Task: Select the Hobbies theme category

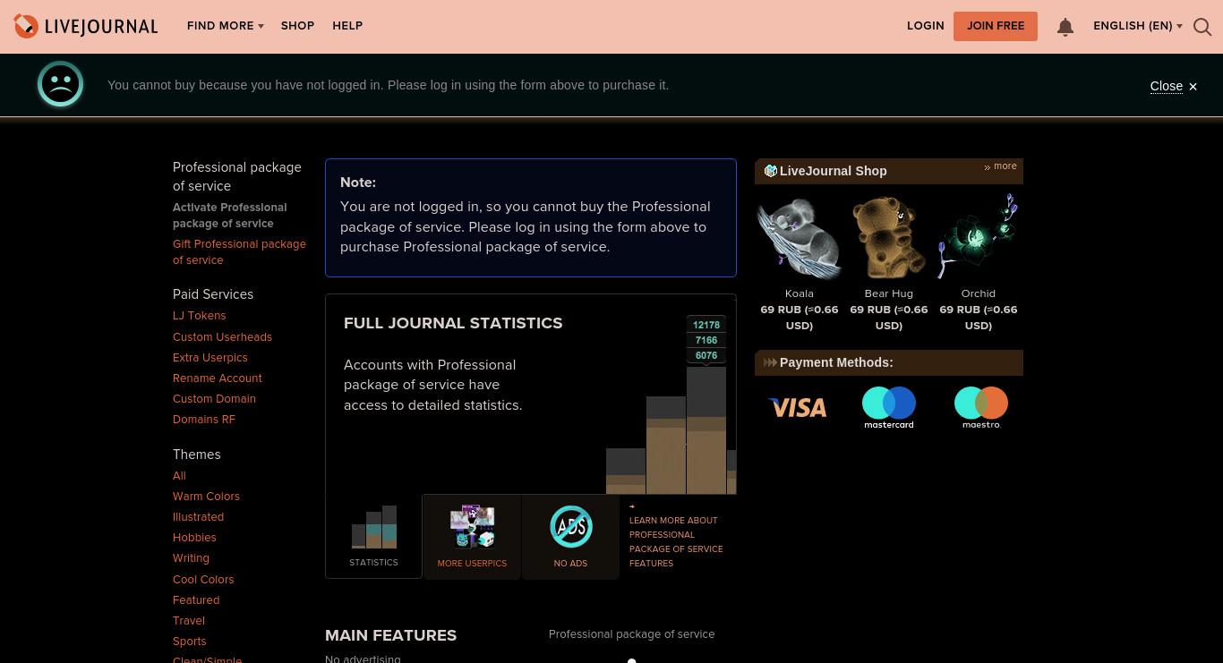Action: tap(194, 538)
